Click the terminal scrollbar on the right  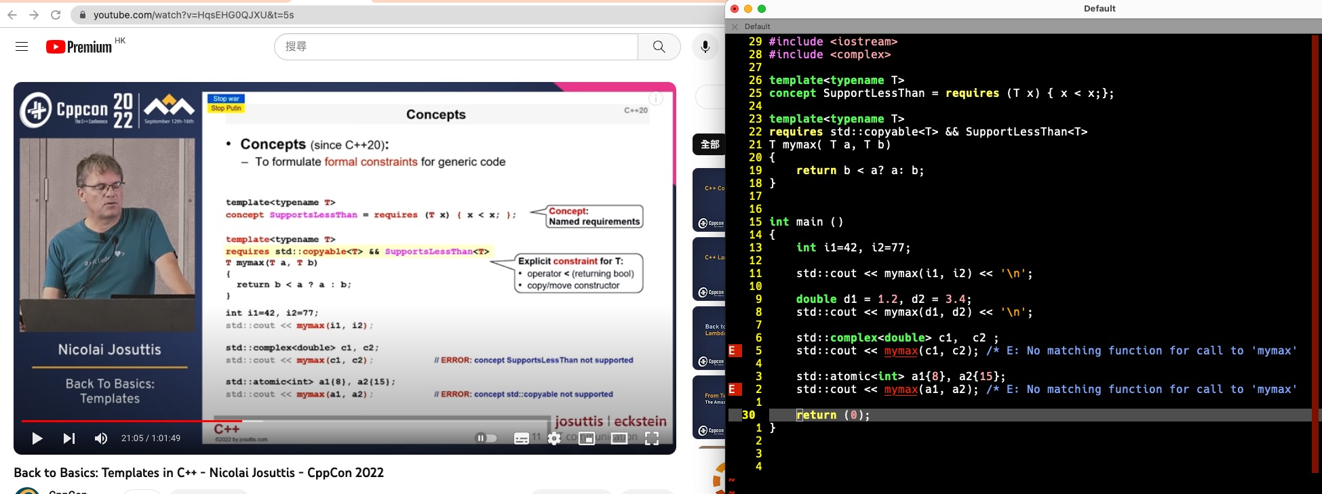1315,254
